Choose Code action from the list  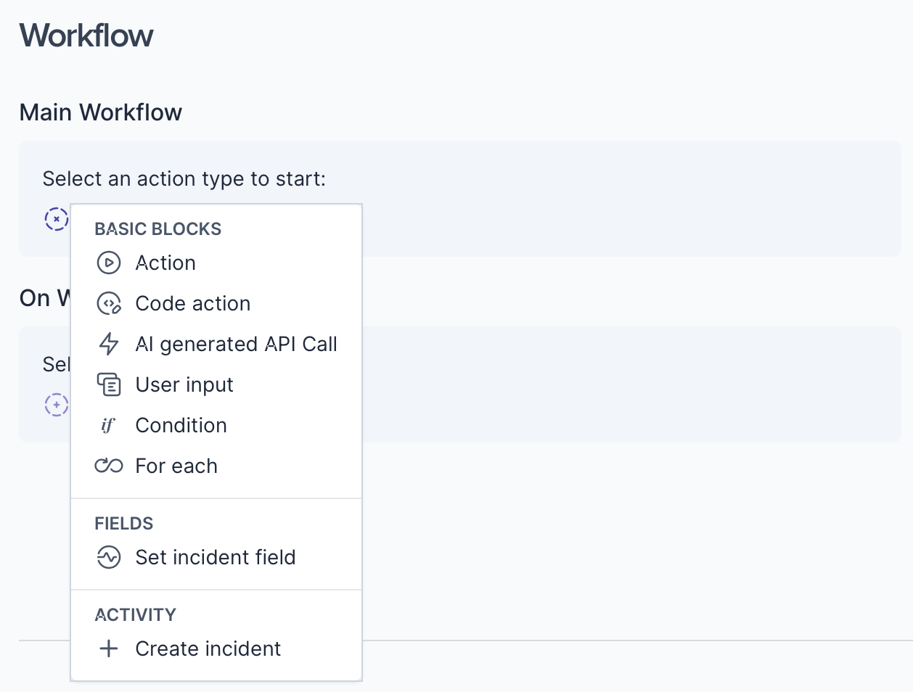pos(193,303)
